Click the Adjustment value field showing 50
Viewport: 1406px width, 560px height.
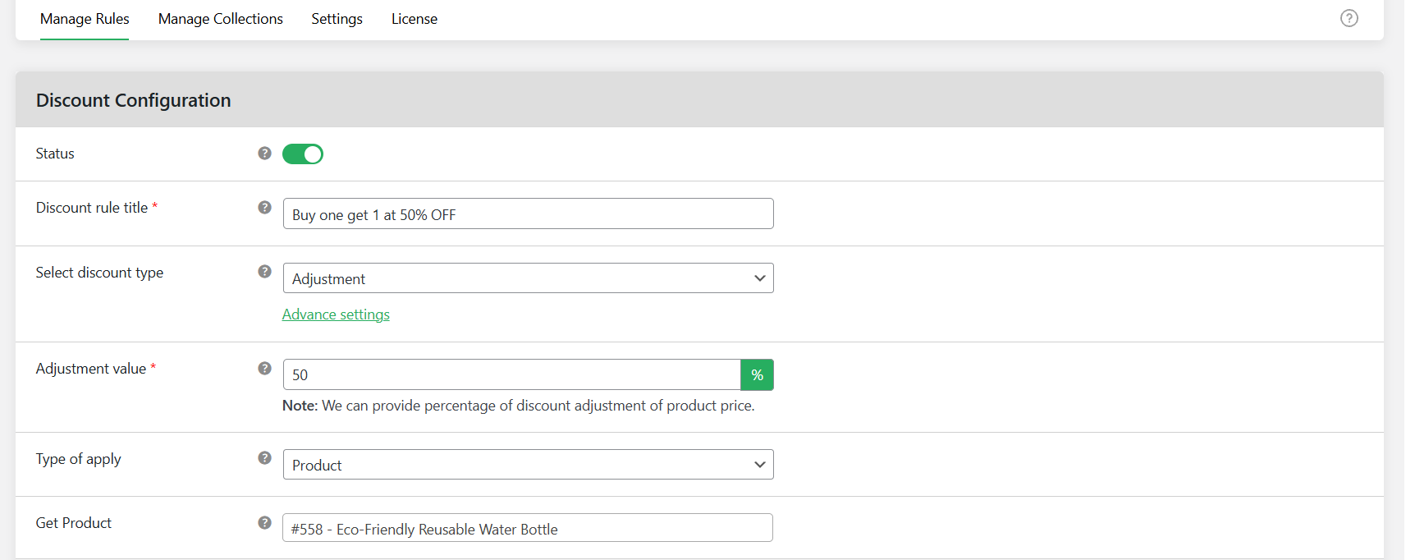point(511,374)
